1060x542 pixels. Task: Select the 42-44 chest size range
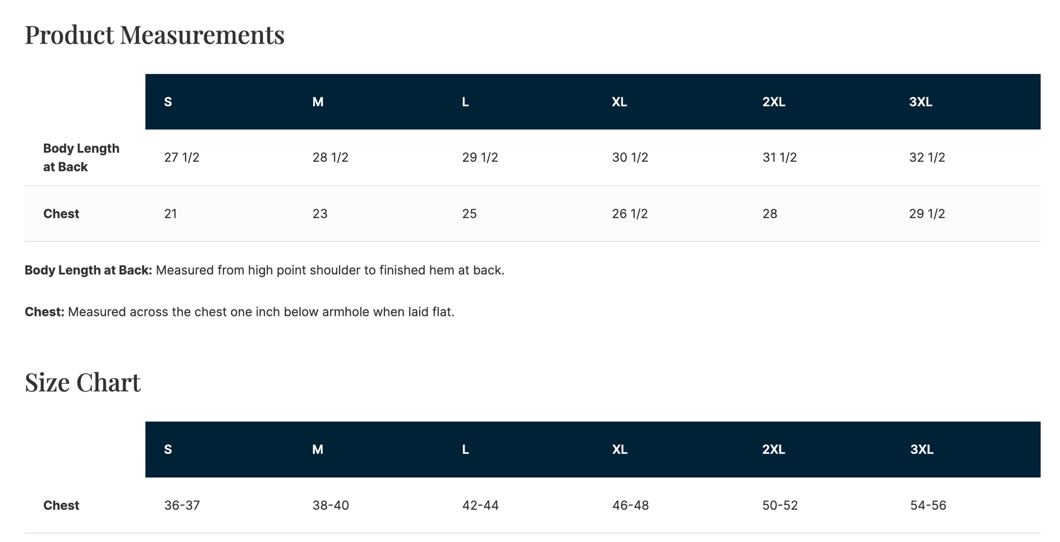[480, 506]
